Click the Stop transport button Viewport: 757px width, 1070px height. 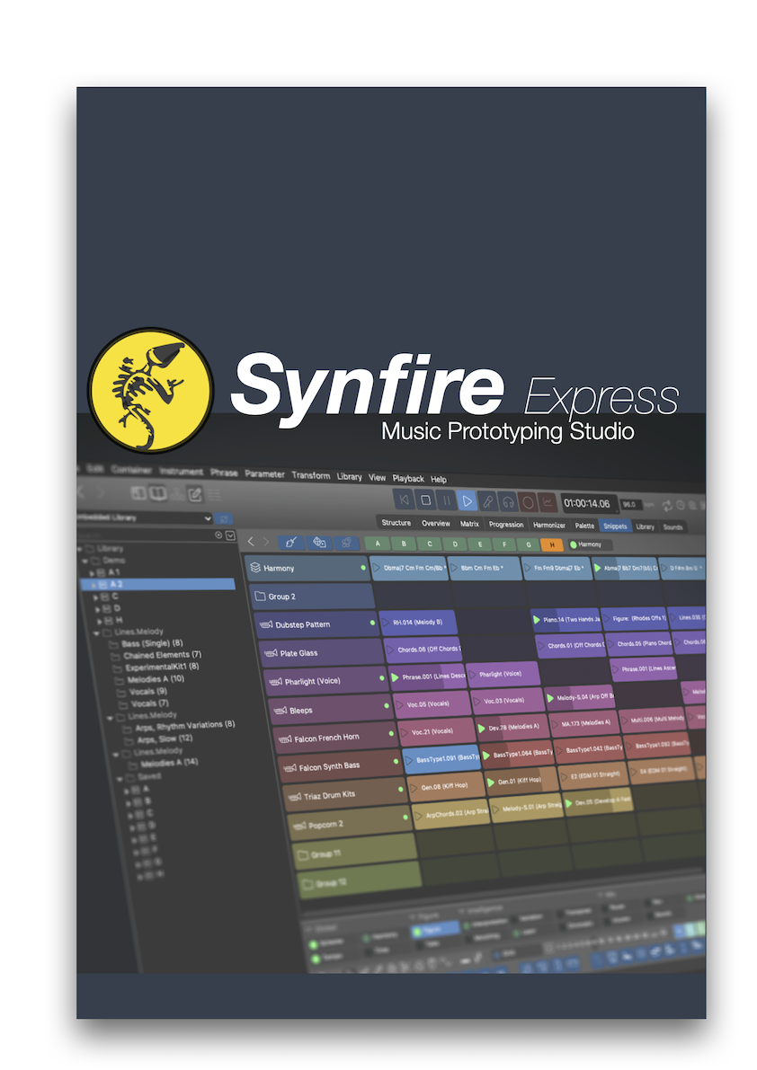pos(424,500)
